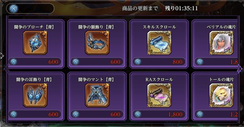
Task: Select the 闘争の額飾り【青】 headpiece icon
Action: [97, 43]
